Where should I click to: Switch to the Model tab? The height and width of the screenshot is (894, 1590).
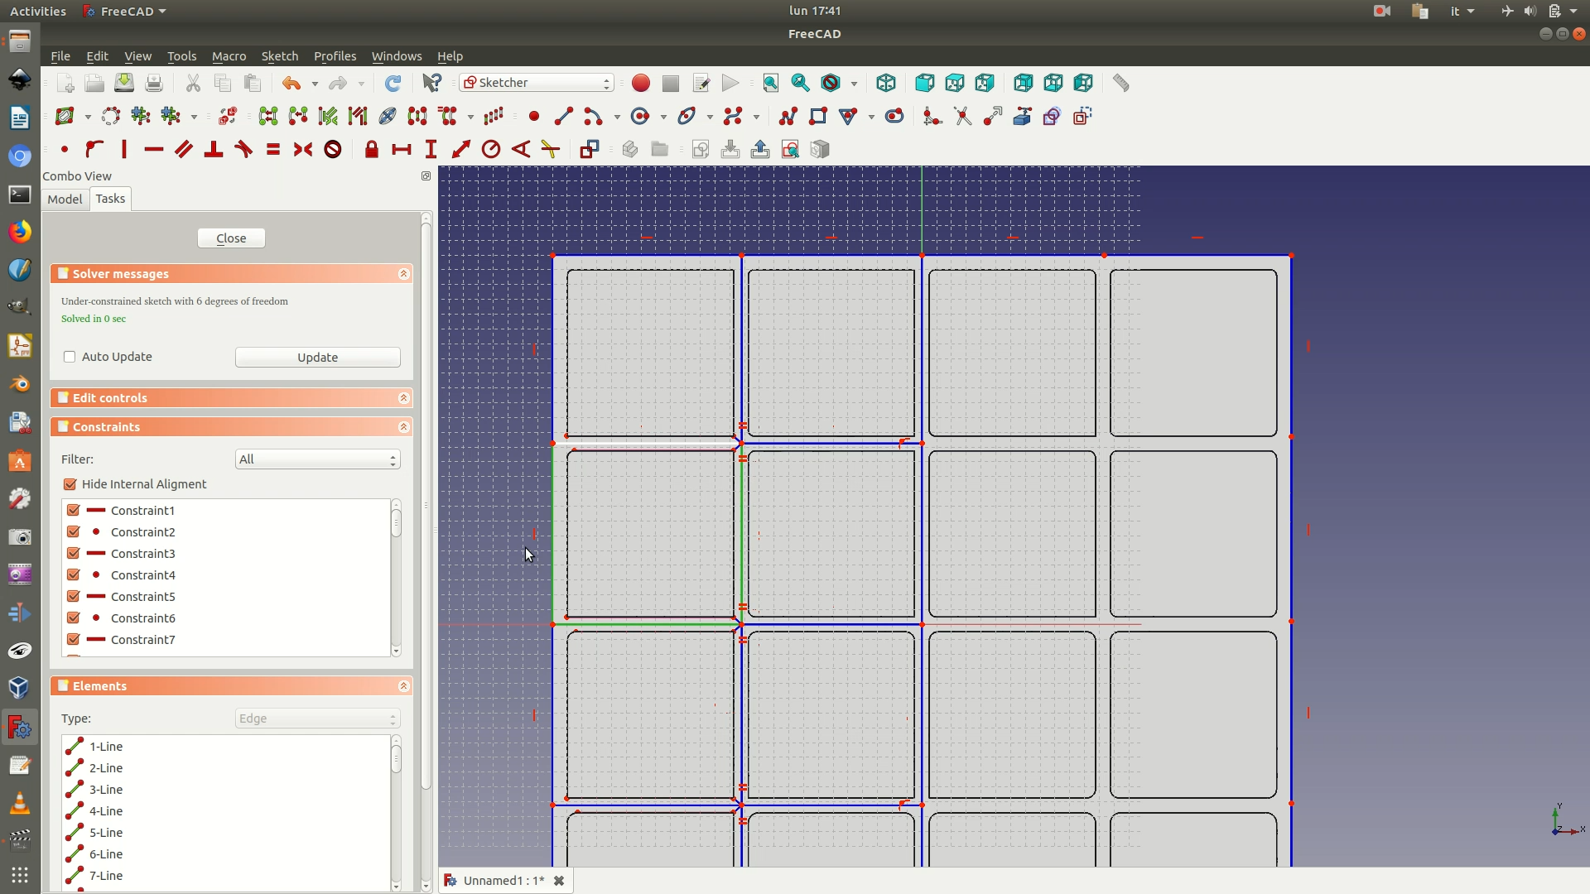pyautogui.click(x=65, y=199)
